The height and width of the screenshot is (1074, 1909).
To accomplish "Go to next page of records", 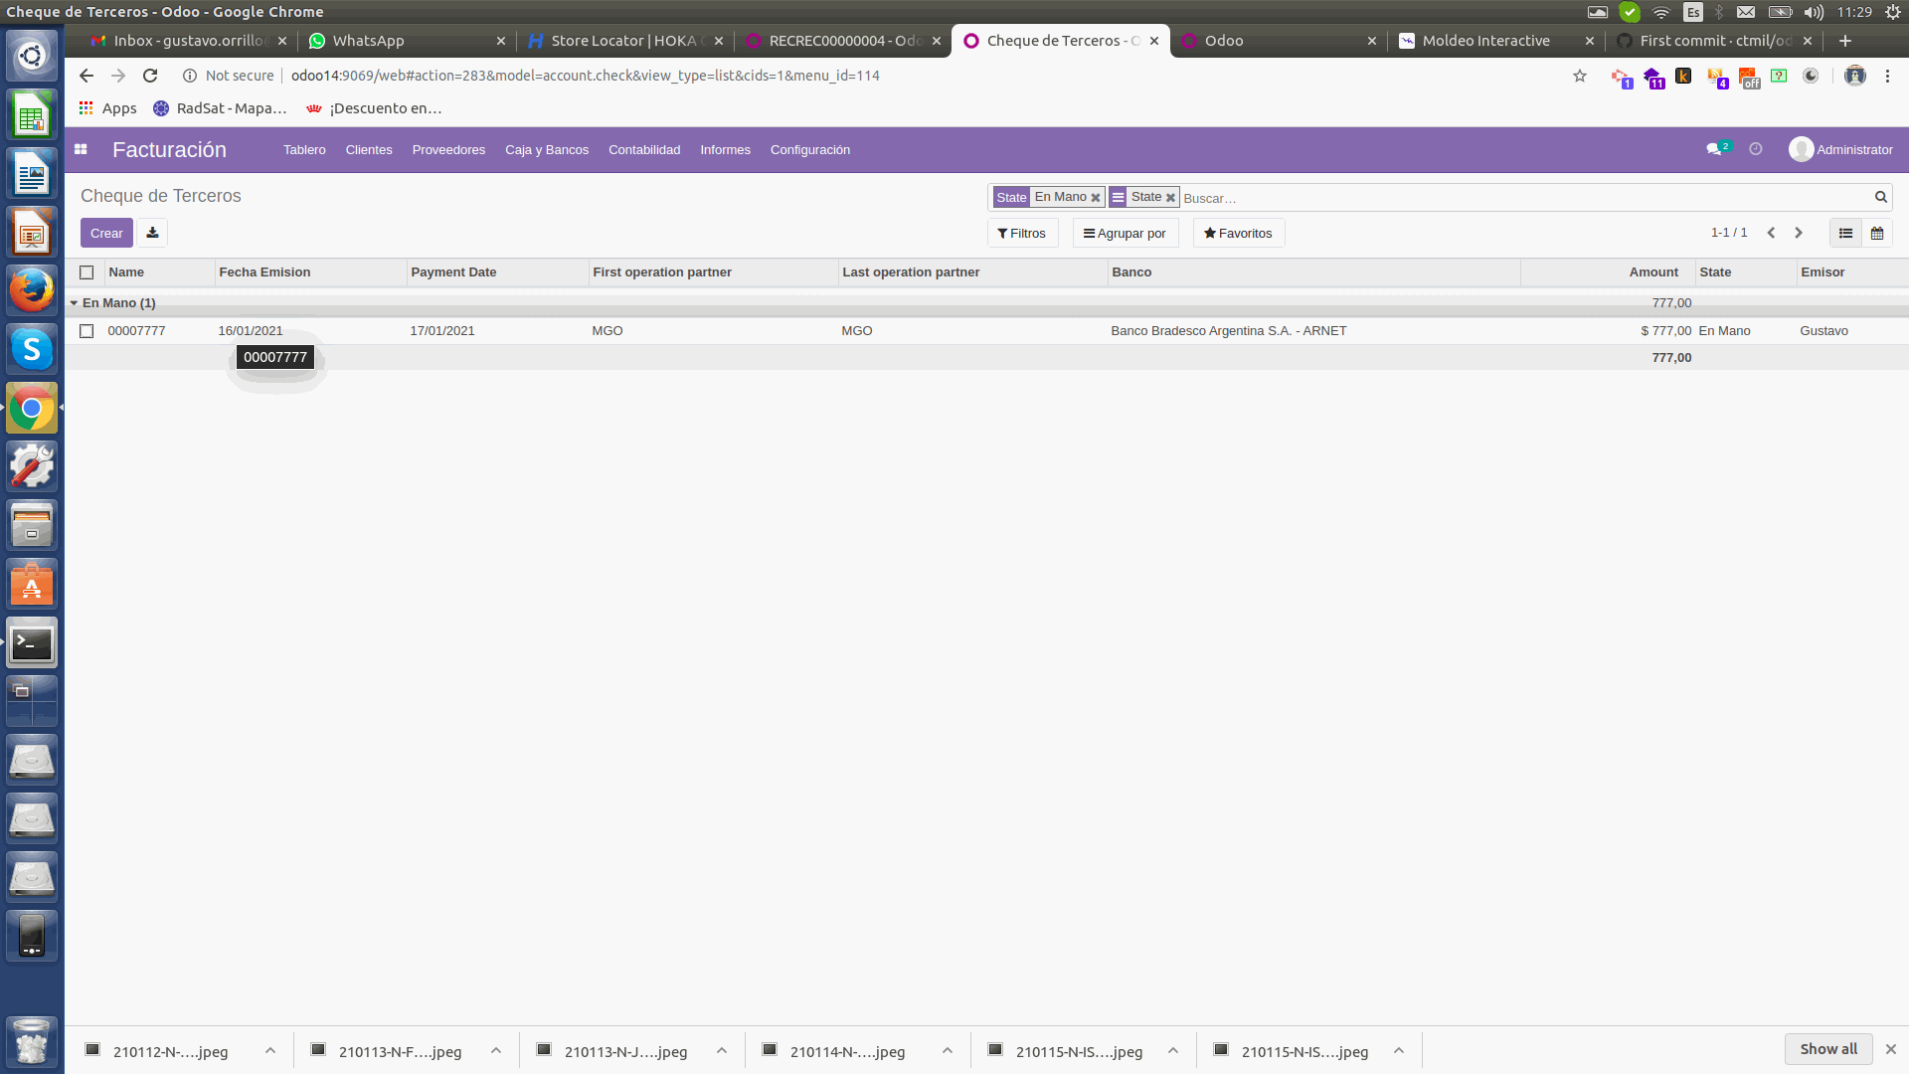I will coord(1798,233).
